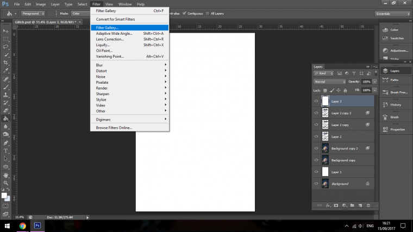This screenshot has width=413, height=232.
Task: Click the Delete layer trash icon
Action: pos(368,205)
